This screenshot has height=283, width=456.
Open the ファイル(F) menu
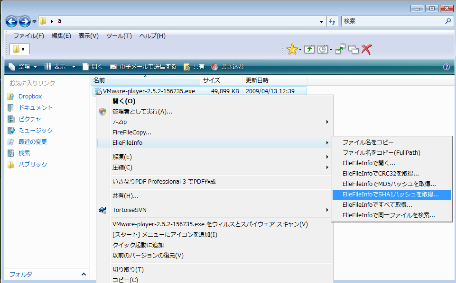point(28,35)
